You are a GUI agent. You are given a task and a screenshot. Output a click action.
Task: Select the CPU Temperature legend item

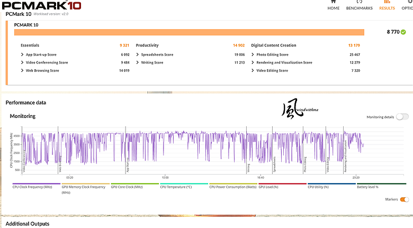[176, 187]
